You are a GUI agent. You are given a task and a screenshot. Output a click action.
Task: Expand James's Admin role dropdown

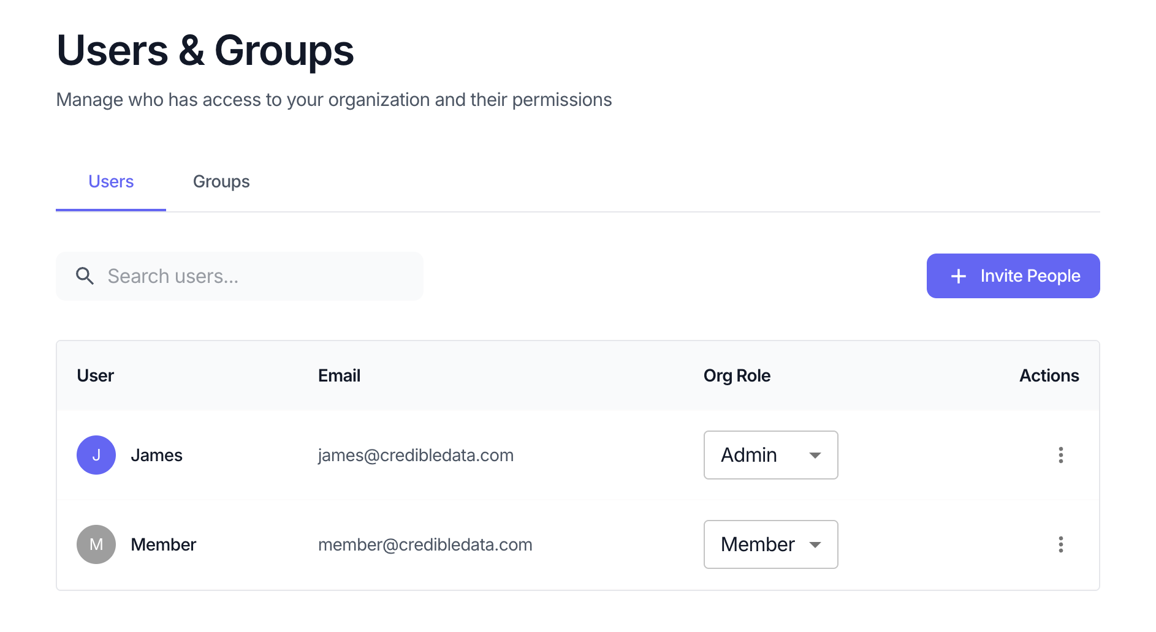coord(770,455)
